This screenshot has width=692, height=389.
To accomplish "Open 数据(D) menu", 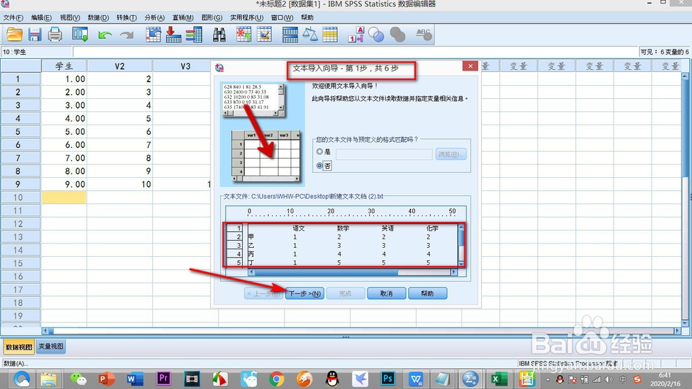I will (98, 18).
